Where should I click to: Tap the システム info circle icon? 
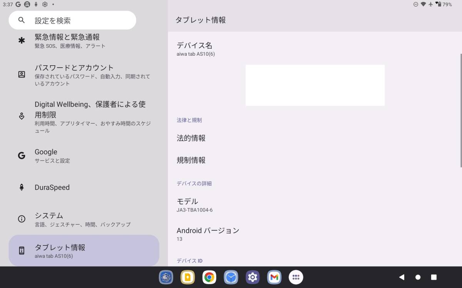click(22, 219)
